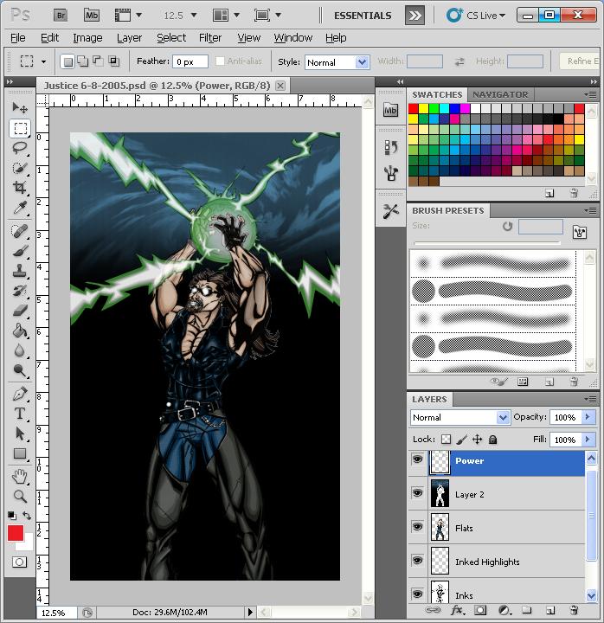
Task: Open the CS Live dropdown
Action: click(476, 16)
